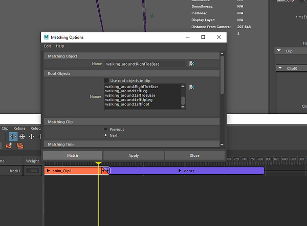Image resolution: width=307 pixels, height=226 pixels.
Task: Click the add clip icon with plus
Action: coord(9,146)
